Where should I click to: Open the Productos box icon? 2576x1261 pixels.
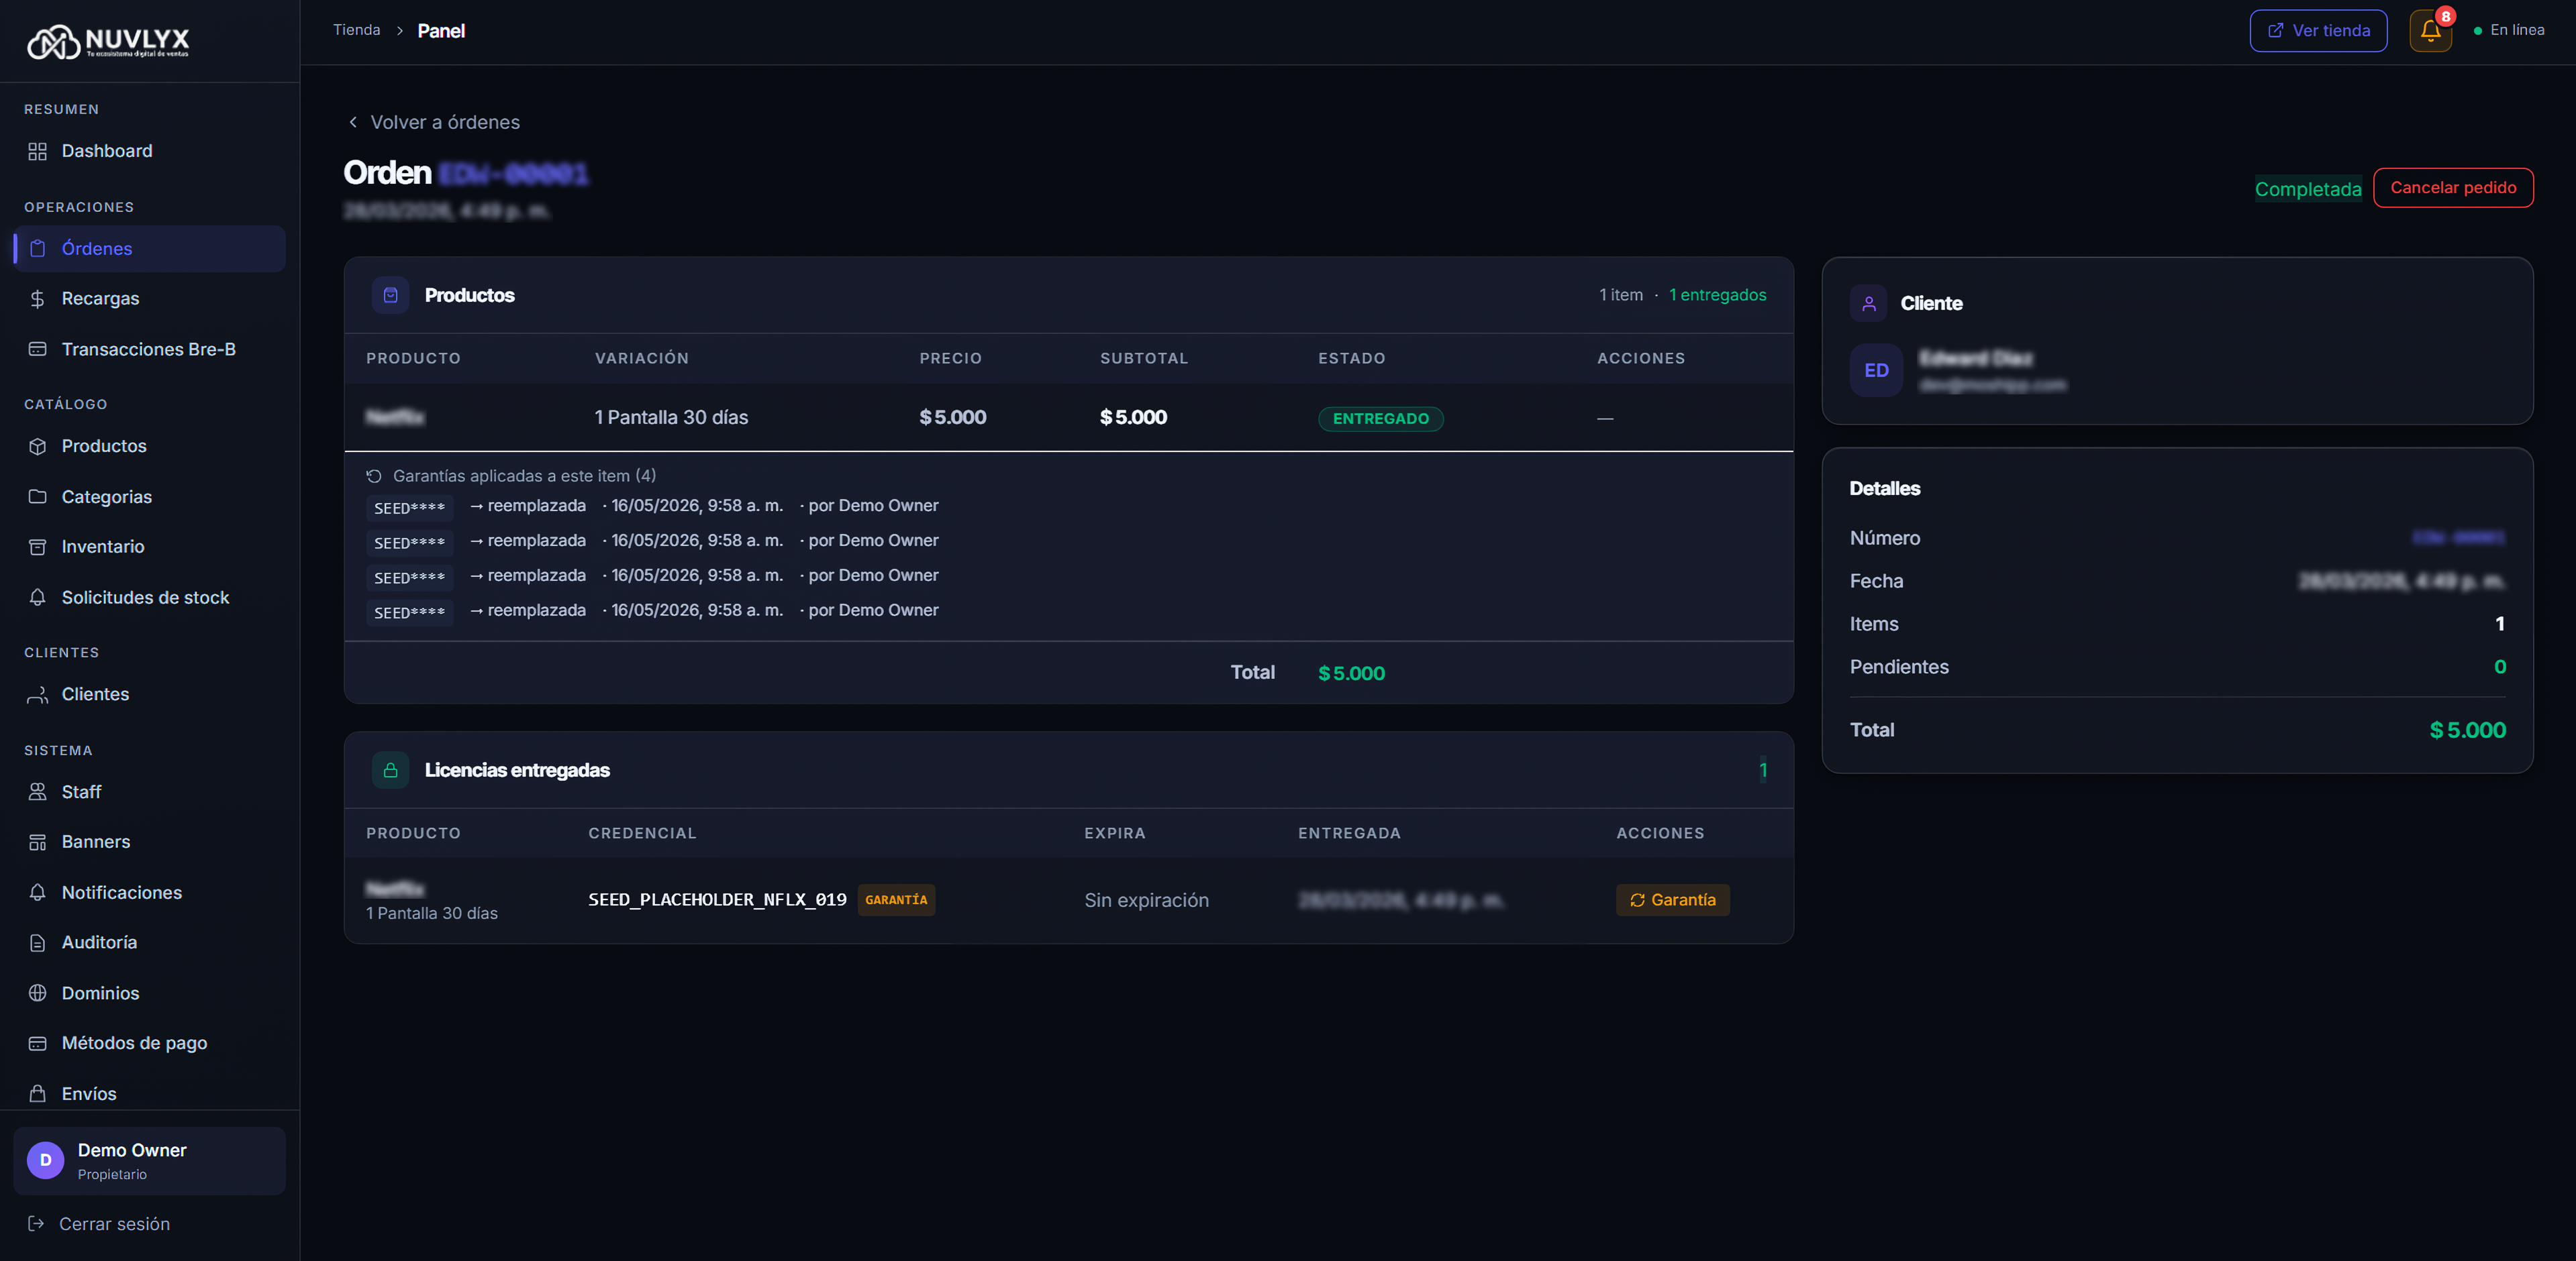(37, 447)
